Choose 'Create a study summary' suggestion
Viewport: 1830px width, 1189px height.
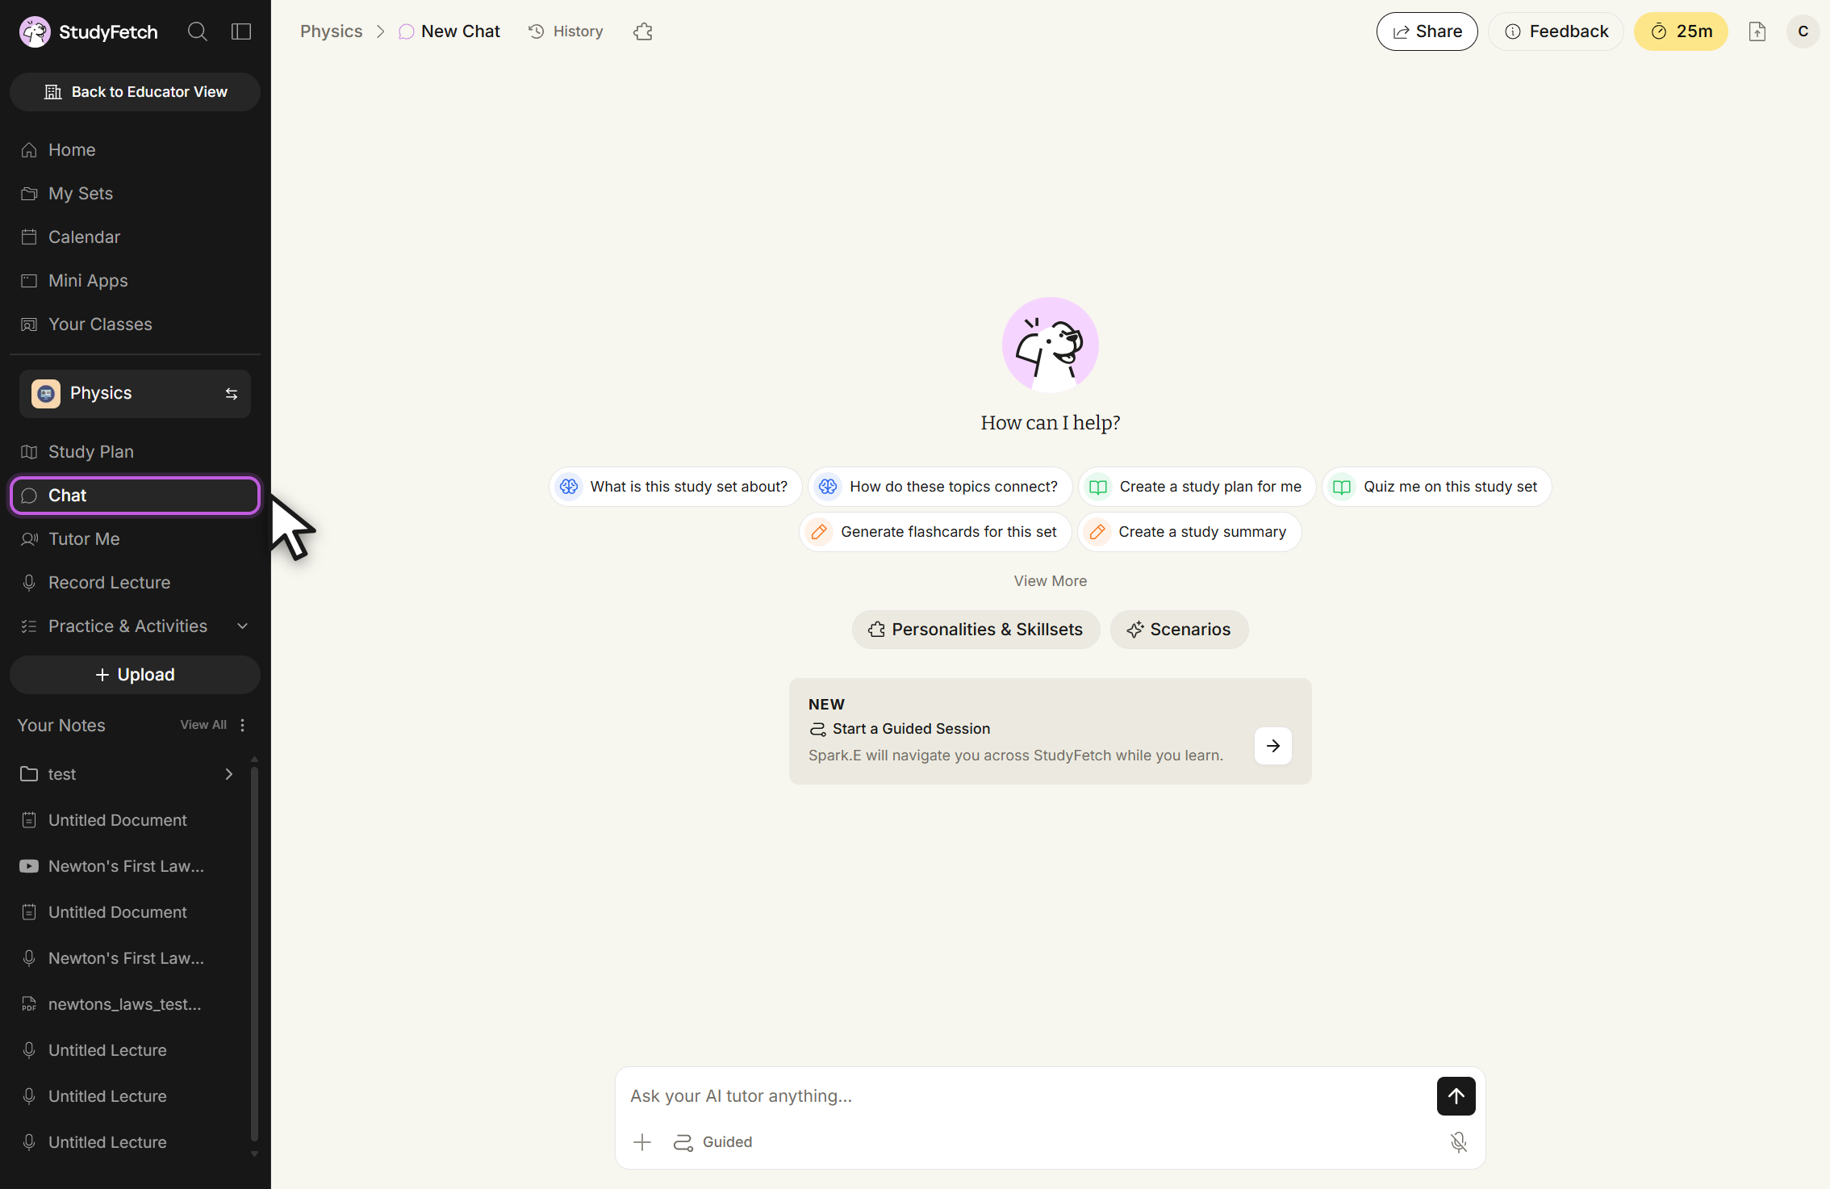coord(1189,532)
